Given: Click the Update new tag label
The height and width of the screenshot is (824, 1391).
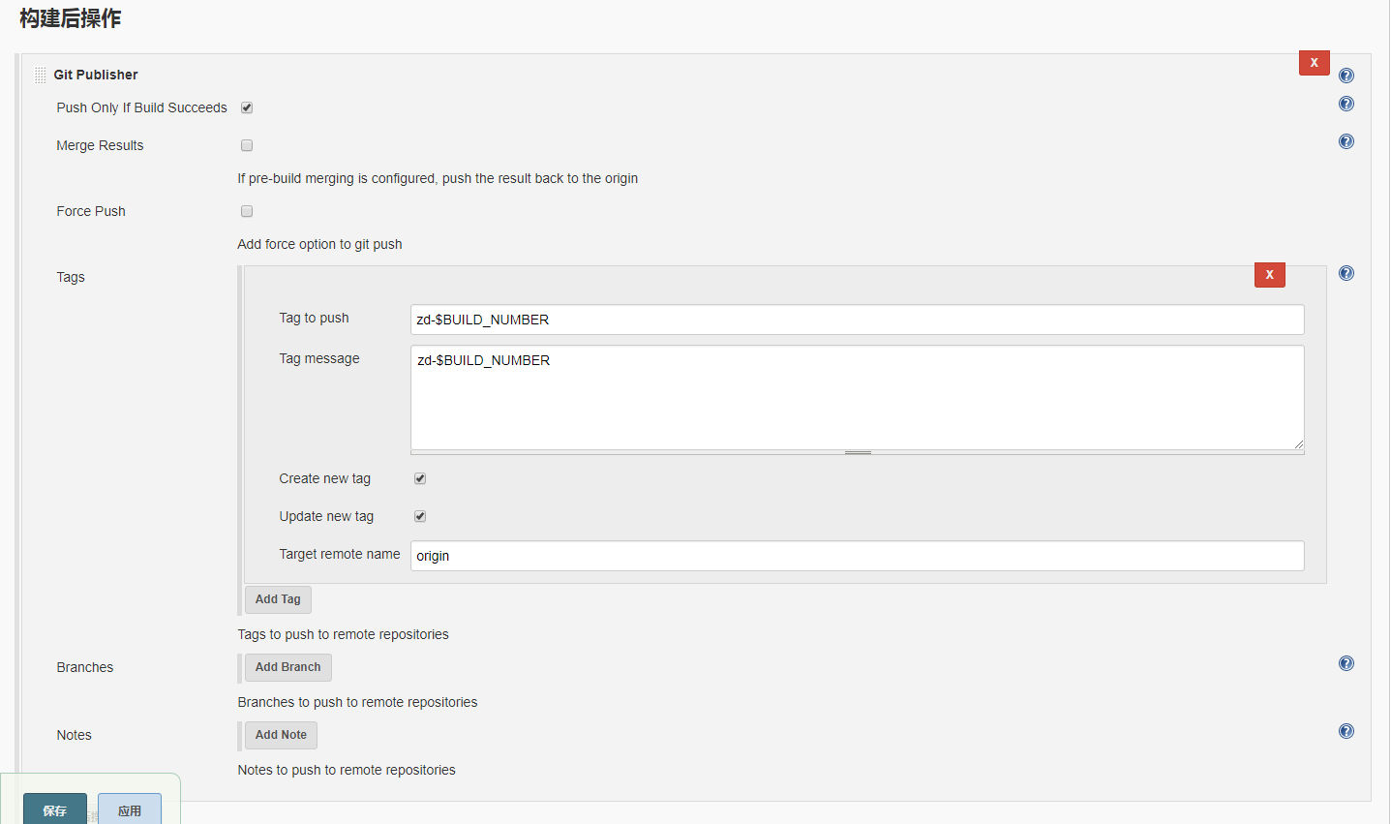Looking at the screenshot, I should point(326,516).
